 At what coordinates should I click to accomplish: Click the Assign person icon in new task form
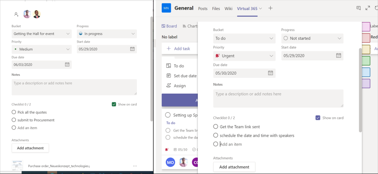click(x=168, y=86)
